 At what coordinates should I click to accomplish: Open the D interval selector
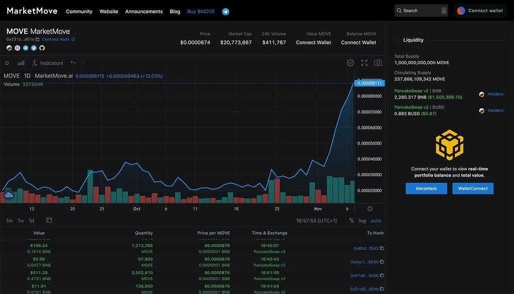(x=7, y=63)
